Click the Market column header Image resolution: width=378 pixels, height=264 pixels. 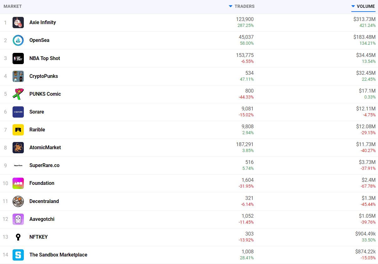13,6
